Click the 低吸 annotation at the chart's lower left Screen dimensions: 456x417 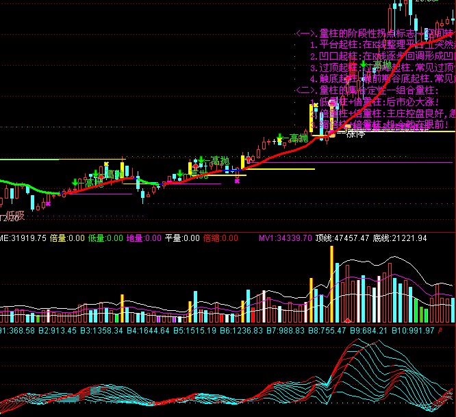click(16, 216)
